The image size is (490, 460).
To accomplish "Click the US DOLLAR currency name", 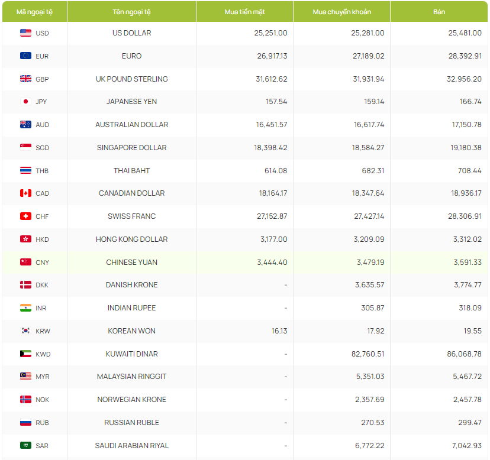I will (x=131, y=33).
